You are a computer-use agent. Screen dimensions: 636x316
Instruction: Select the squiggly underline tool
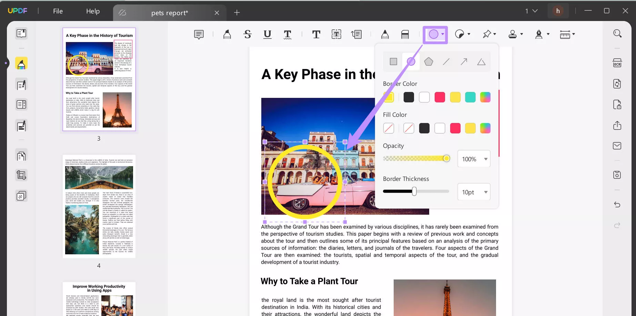tap(287, 34)
